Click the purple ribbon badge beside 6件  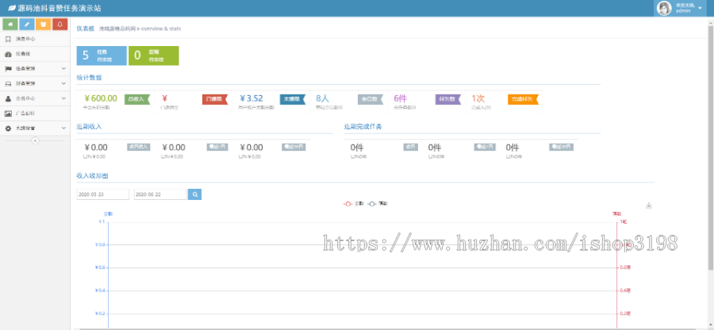(448, 99)
